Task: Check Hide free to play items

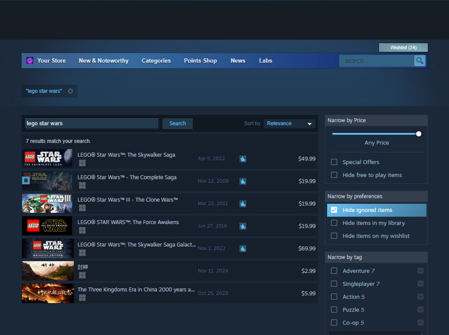Action: coord(334,175)
